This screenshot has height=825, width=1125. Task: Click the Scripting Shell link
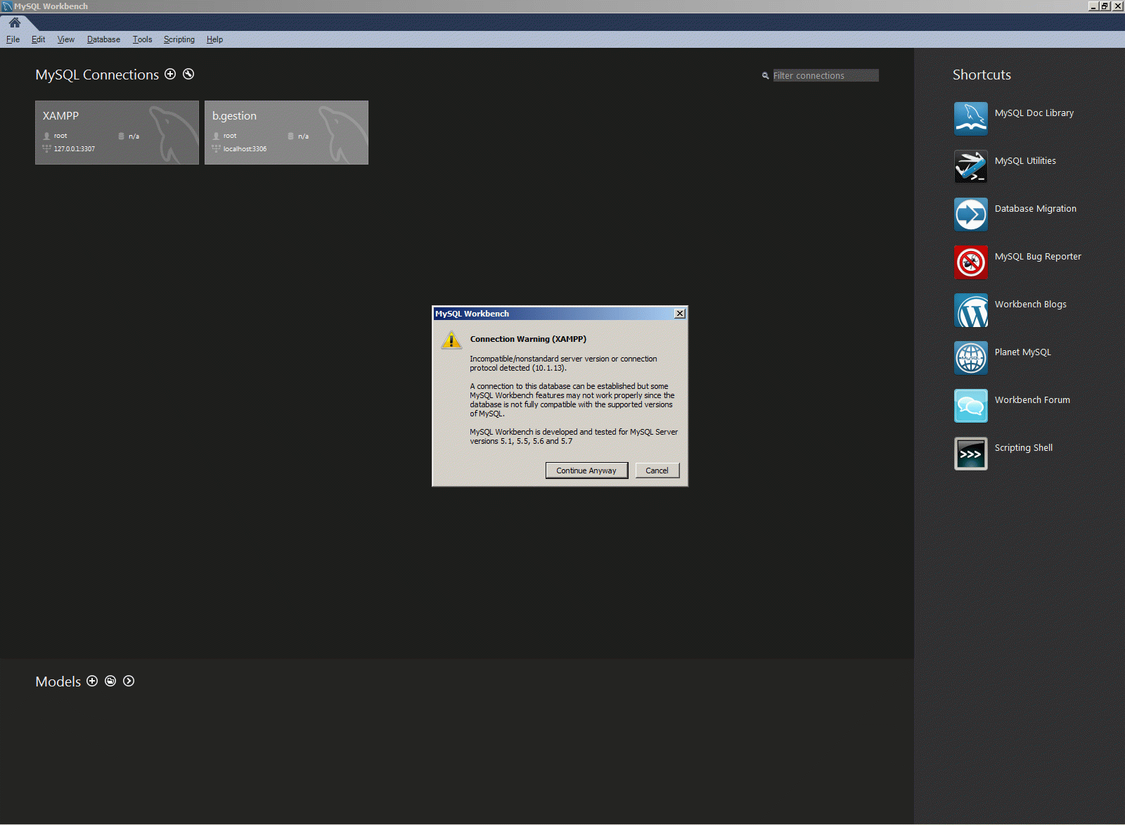(x=1024, y=448)
